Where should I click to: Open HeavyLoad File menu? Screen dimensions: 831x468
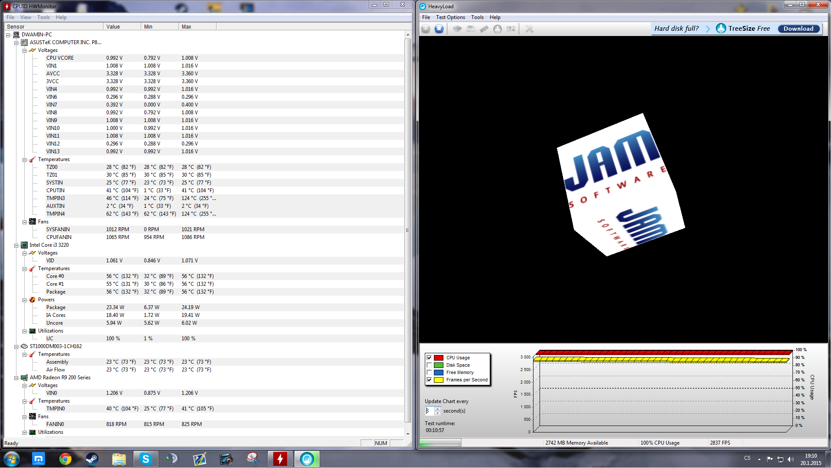point(426,17)
